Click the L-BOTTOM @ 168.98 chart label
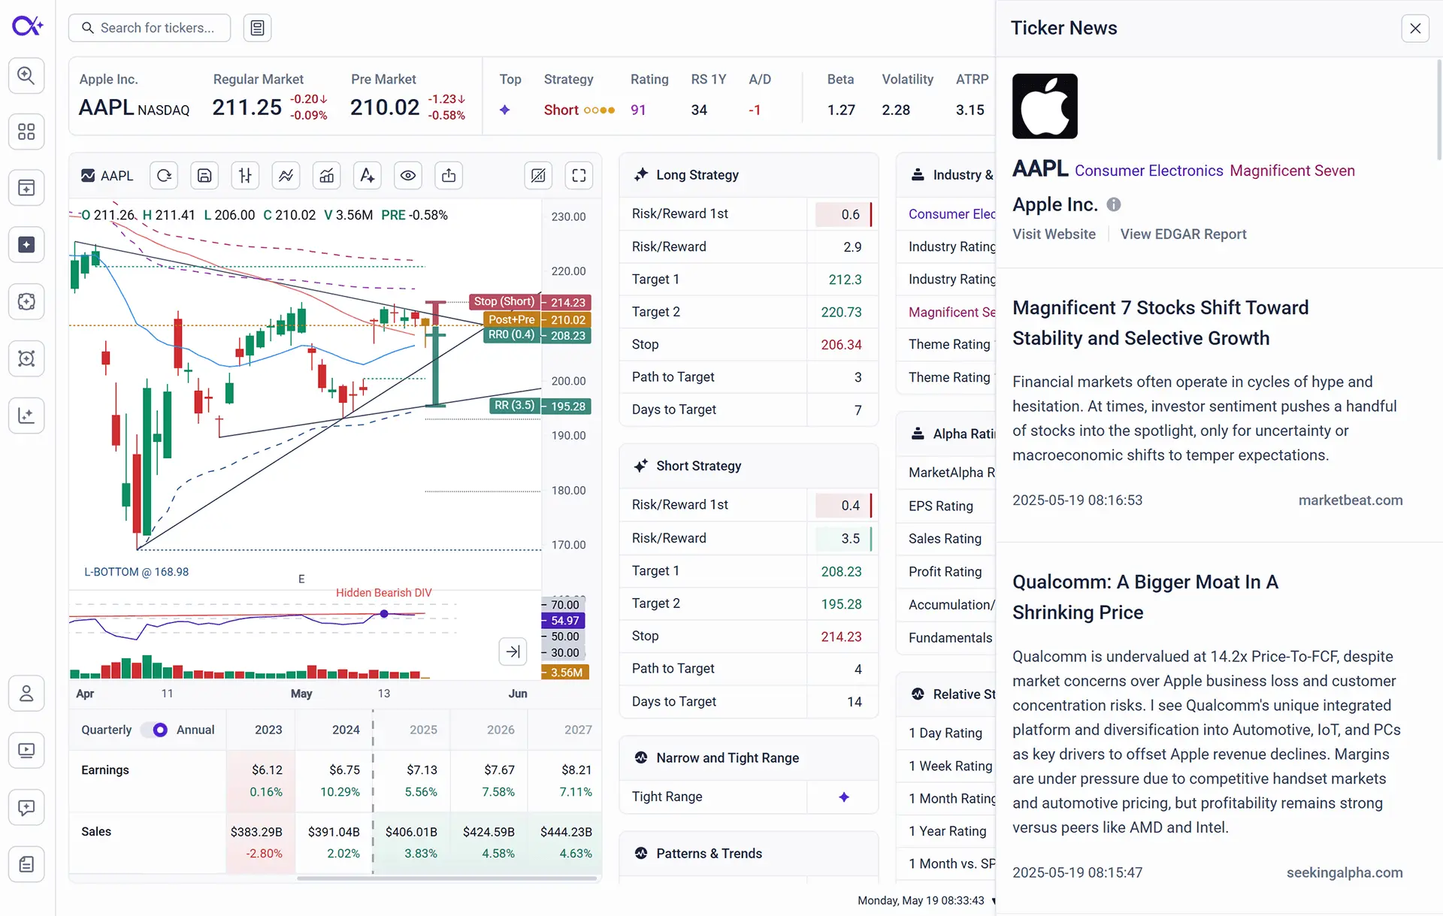 tap(136, 572)
